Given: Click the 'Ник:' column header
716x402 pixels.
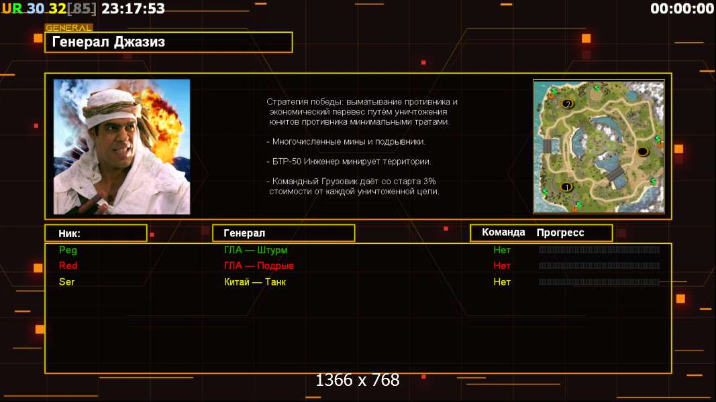Looking at the screenshot, I should coord(96,233).
